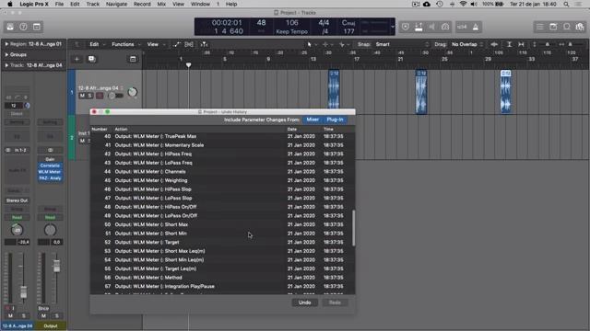Click the add track plus icon
Viewport: 590px width, 331px height.
(x=77, y=59)
